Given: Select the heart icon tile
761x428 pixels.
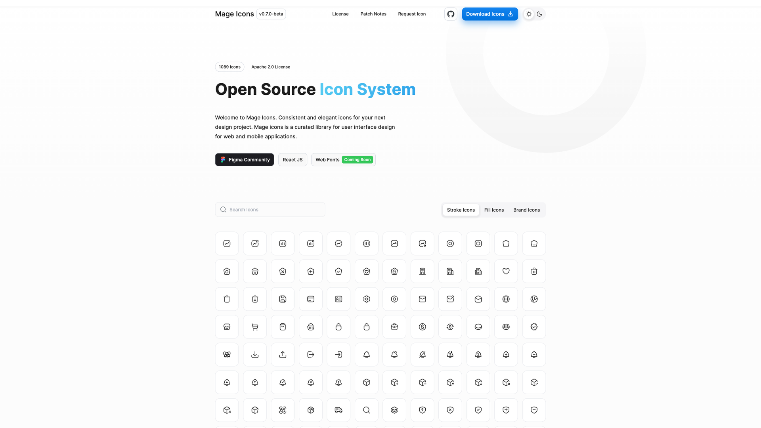Looking at the screenshot, I should point(506,271).
